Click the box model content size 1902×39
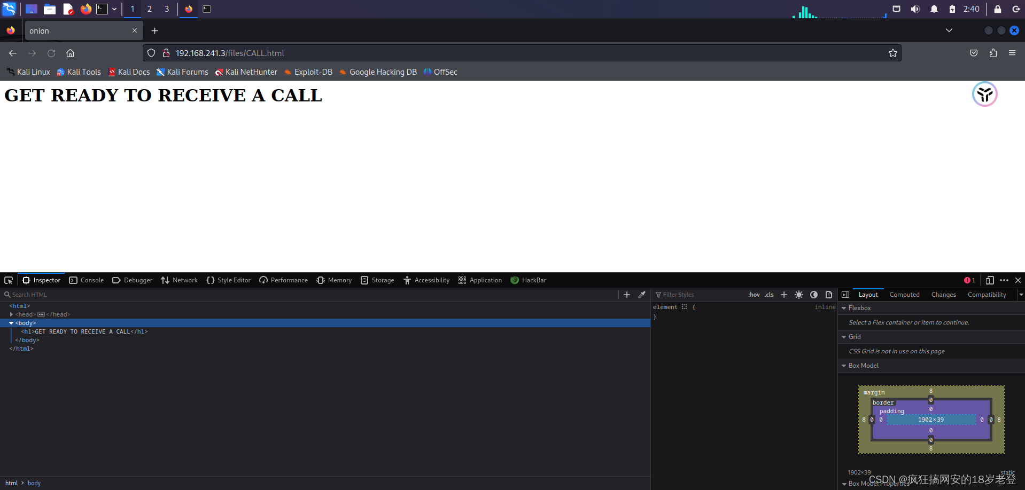 (931, 420)
